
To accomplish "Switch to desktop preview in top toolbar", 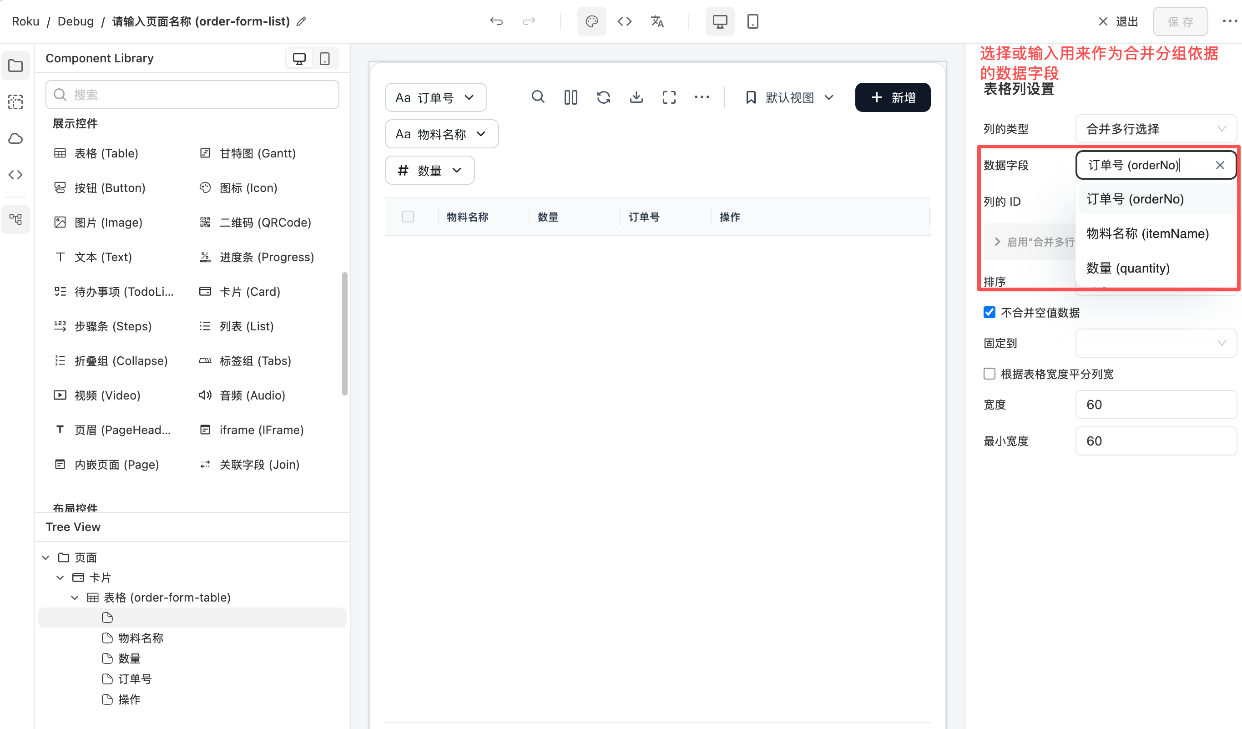I will click(x=720, y=21).
